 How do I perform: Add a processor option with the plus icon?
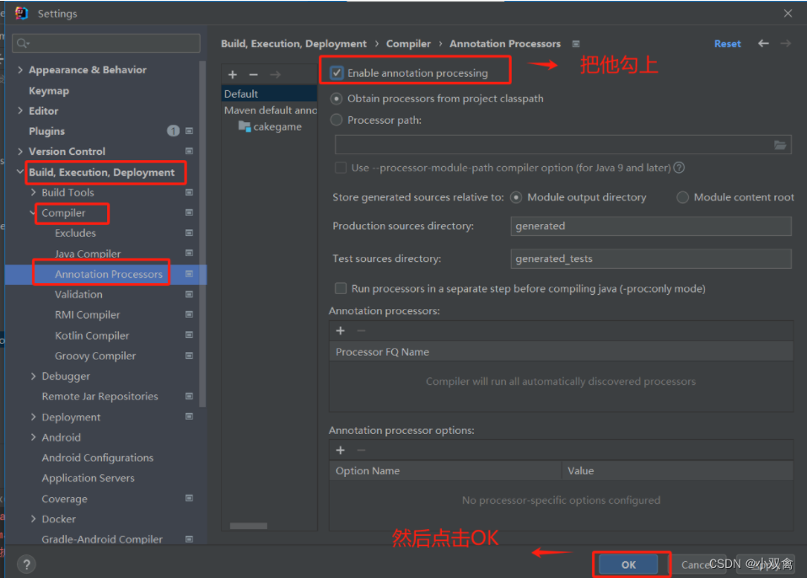tap(340, 450)
